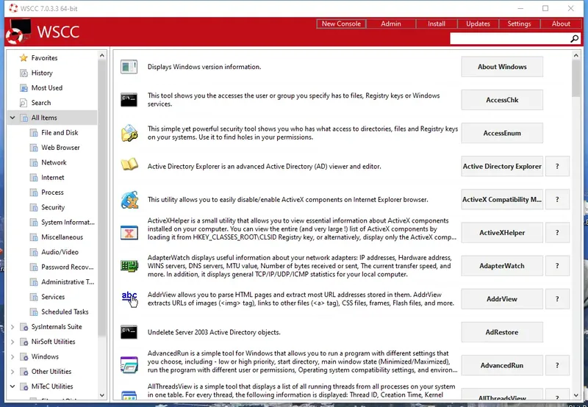Select the Internet category

pyautogui.click(x=52, y=178)
